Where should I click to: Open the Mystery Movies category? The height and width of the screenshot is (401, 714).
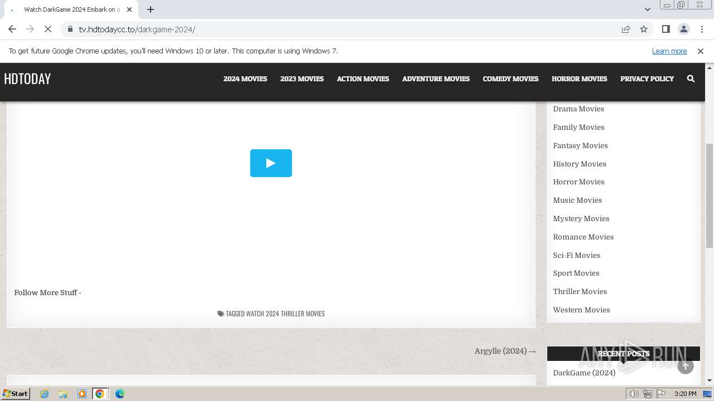click(581, 218)
